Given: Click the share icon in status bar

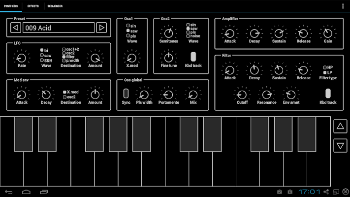Looking at the screenshot, I should tap(326, 192).
